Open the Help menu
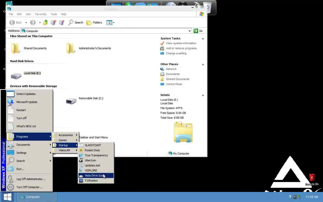 coord(64,14)
